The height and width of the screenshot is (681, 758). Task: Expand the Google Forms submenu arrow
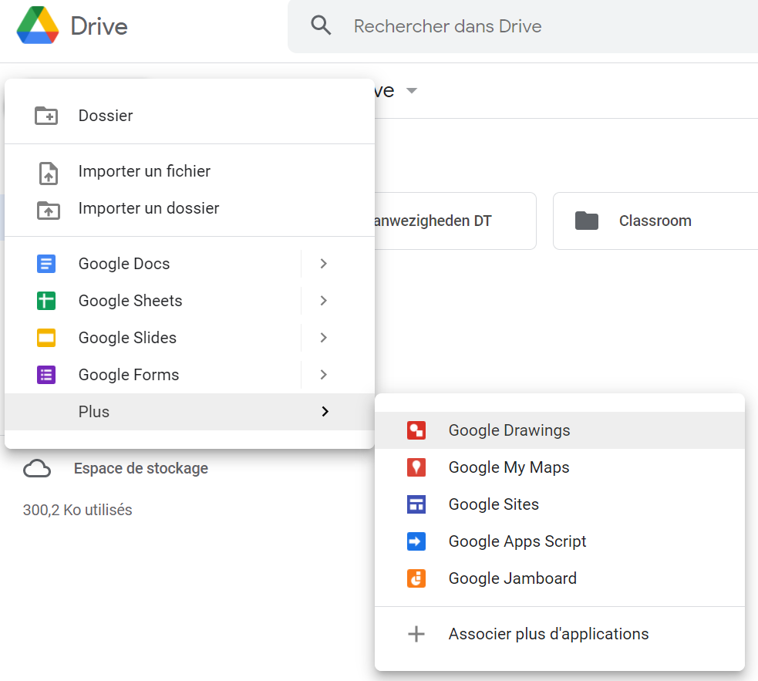323,375
